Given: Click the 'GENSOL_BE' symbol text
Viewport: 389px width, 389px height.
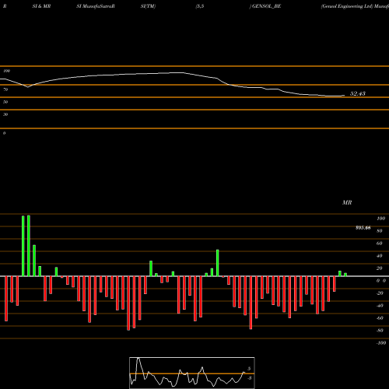Looking at the screenshot, I should 266,6.
